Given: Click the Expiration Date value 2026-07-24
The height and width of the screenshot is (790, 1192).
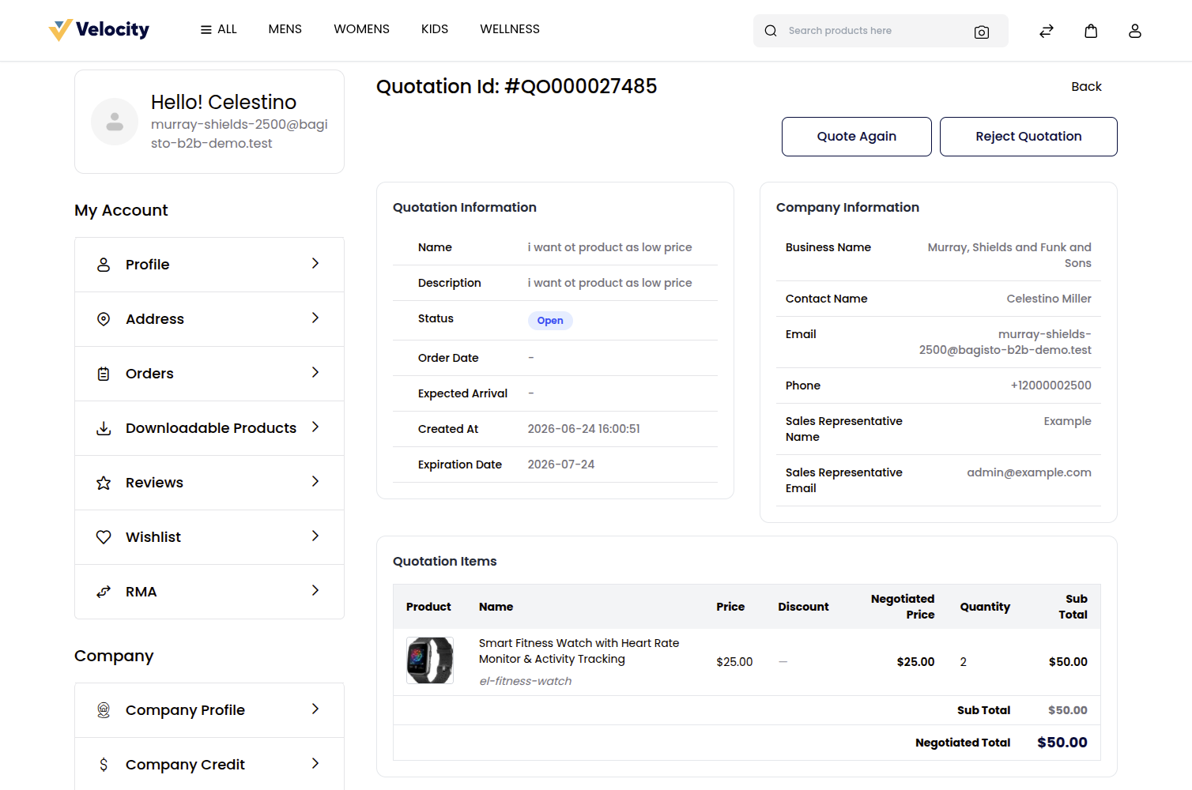Looking at the screenshot, I should click(x=561, y=465).
